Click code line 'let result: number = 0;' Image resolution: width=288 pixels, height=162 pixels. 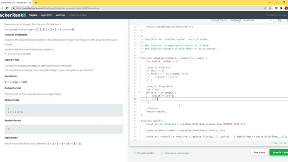point(162,61)
